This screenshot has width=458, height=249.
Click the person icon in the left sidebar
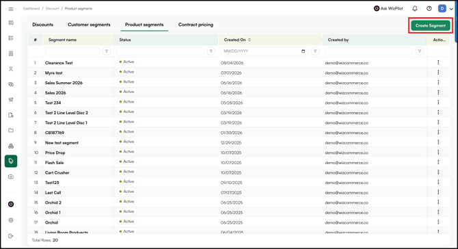point(11,69)
